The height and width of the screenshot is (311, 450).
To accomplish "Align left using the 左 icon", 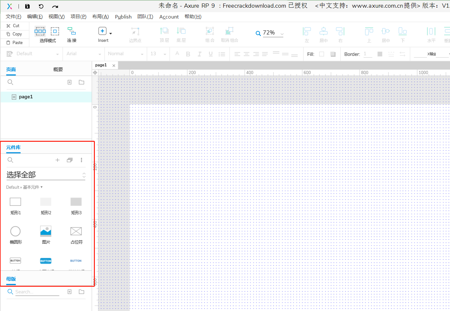I will [x=307, y=31].
